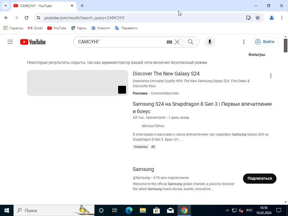Open Новости bookmark

101,28
